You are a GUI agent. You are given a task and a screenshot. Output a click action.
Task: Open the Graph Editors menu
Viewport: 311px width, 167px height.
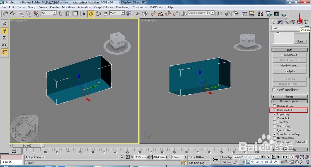tap(103, 7)
